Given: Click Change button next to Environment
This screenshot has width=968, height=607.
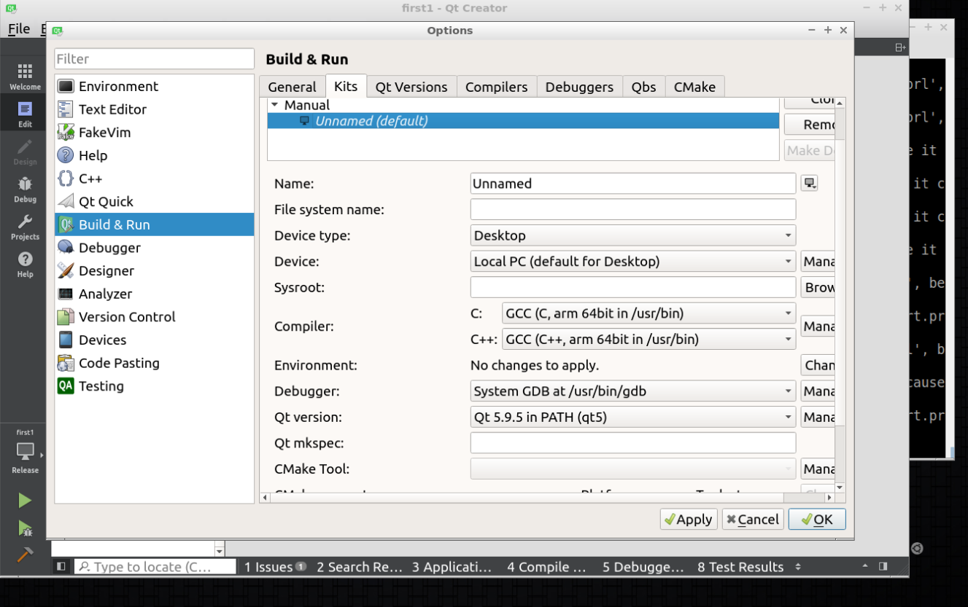Looking at the screenshot, I should click(818, 365).
